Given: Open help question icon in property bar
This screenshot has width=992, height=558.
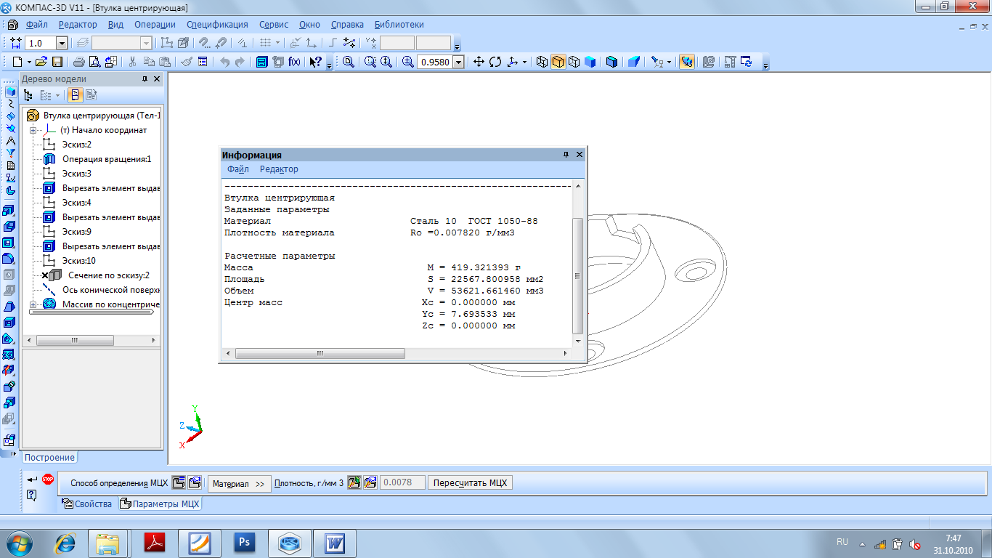Looking at the screenshot, I should (x=32, y=496).
